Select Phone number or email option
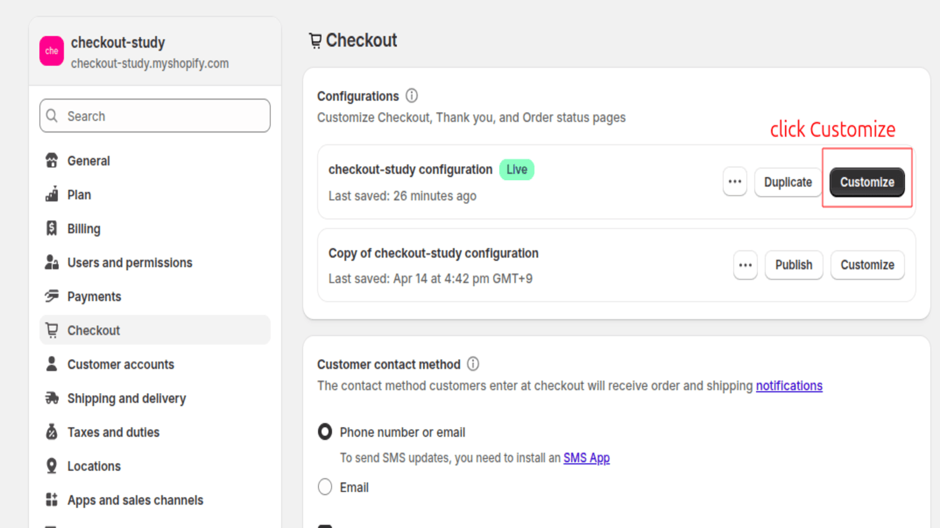The height and width of the screenshot is (528, 940). pyautogui.click(x=325, y=432)
